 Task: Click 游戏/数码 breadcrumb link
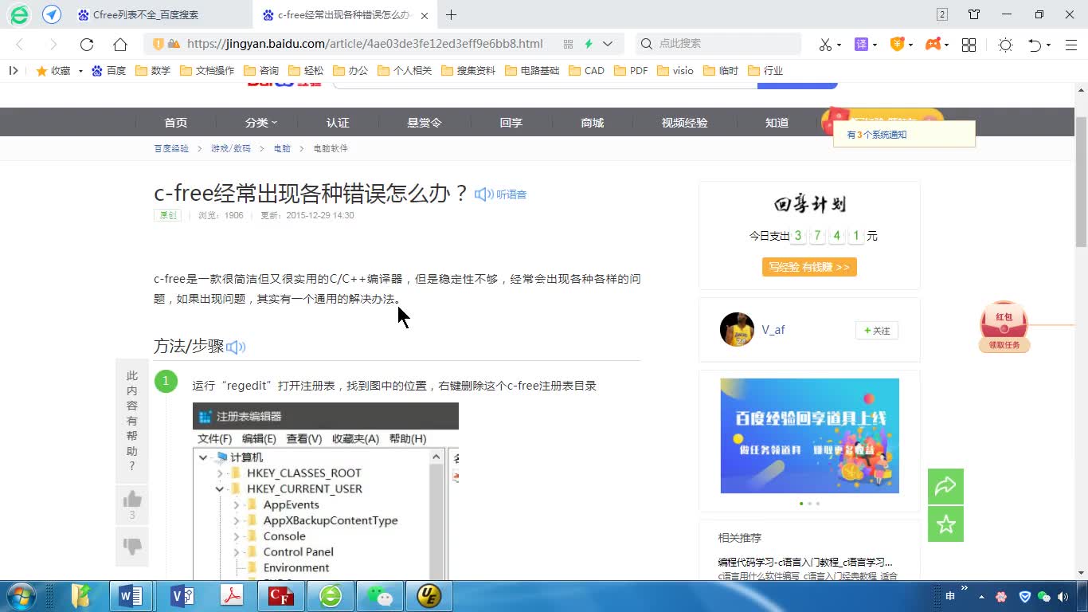click(230, 148)
